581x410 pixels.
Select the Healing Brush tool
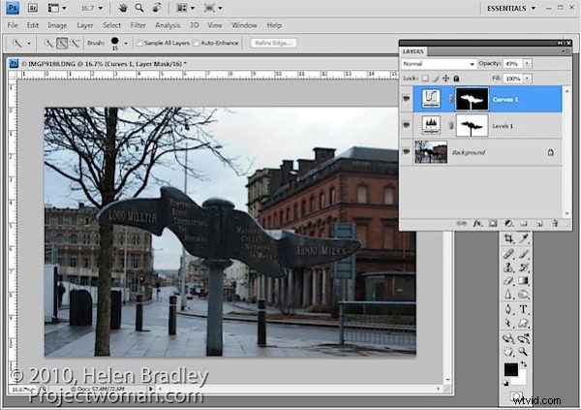click(508, 254)
